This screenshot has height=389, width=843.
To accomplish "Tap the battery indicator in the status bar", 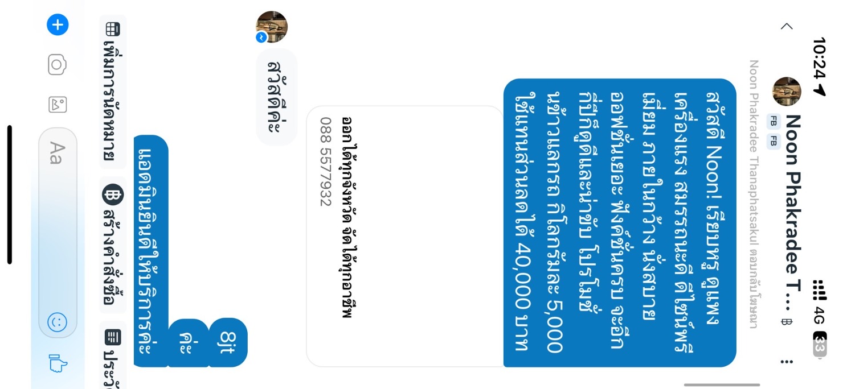I will click(819, 345).
